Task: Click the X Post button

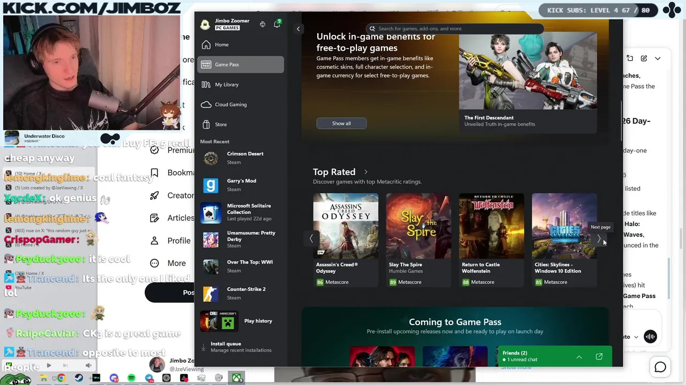Action: click(170, 292)
